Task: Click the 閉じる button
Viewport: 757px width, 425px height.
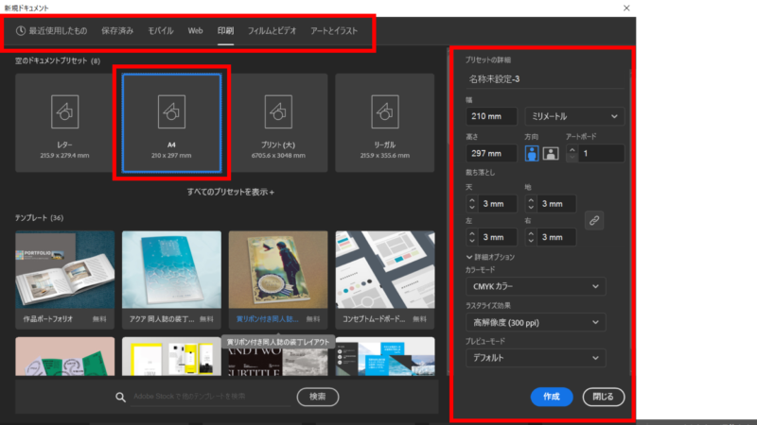Action: tap(604, 397)
